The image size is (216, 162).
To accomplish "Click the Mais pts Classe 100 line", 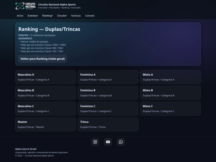I will (42, 51).
